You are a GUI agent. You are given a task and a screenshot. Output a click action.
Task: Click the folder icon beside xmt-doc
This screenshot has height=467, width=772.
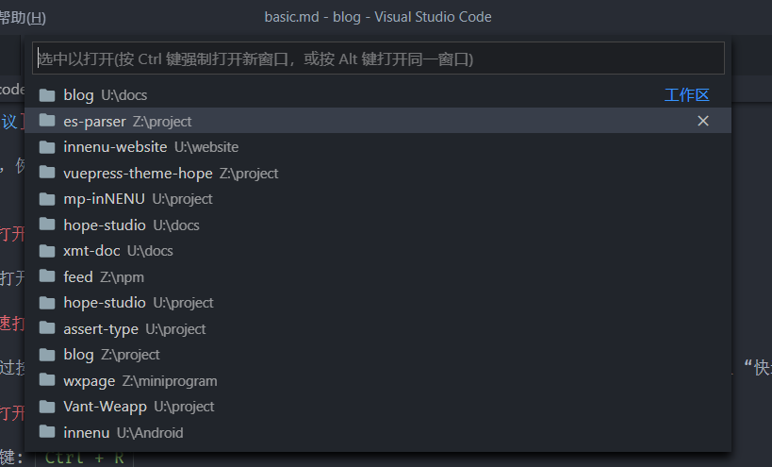click(47, 251)
